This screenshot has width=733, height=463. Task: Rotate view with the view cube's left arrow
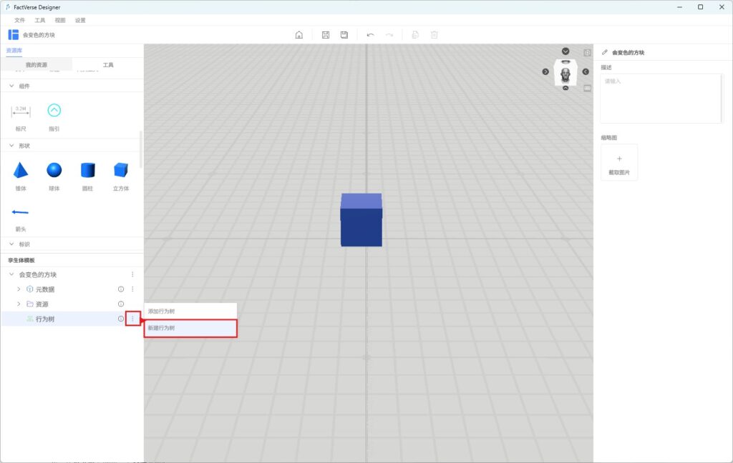click(545, 71)
